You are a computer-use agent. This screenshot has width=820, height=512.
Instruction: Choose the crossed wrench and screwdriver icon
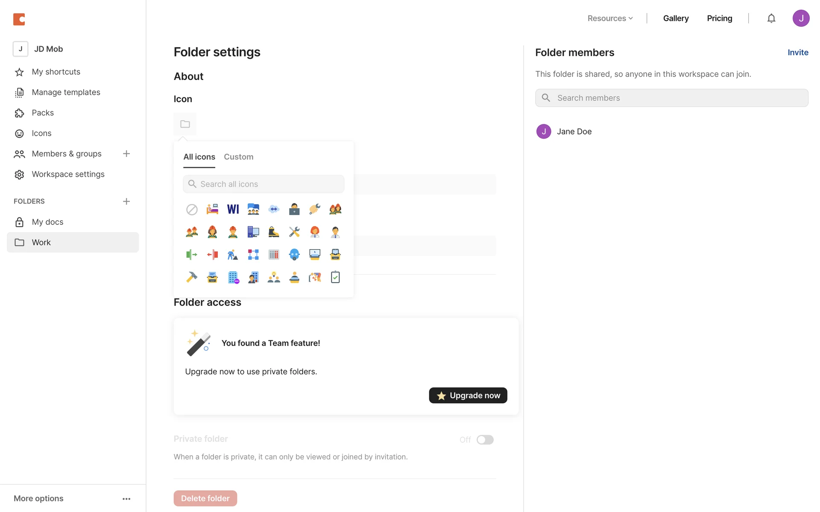pos(294,232)
